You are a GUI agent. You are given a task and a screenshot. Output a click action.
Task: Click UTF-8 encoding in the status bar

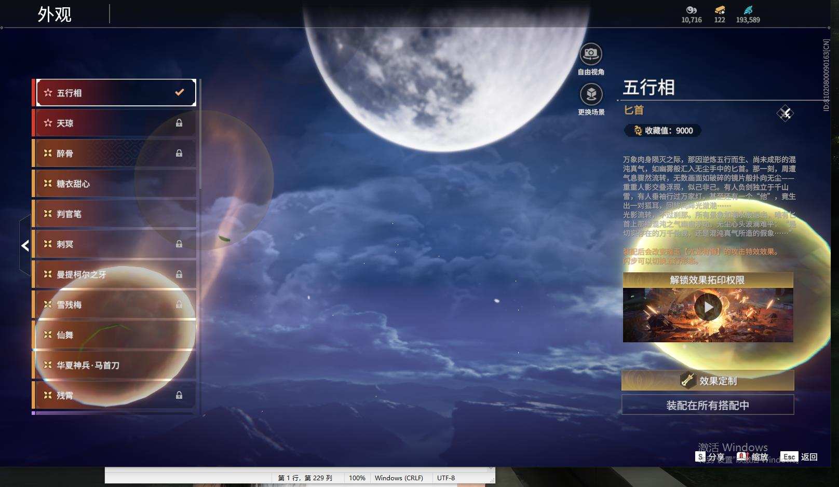point(446,478)
